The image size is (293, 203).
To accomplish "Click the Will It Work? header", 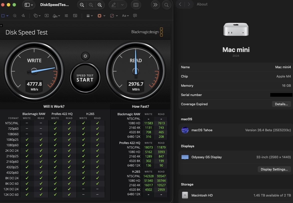I will [54, 106].
